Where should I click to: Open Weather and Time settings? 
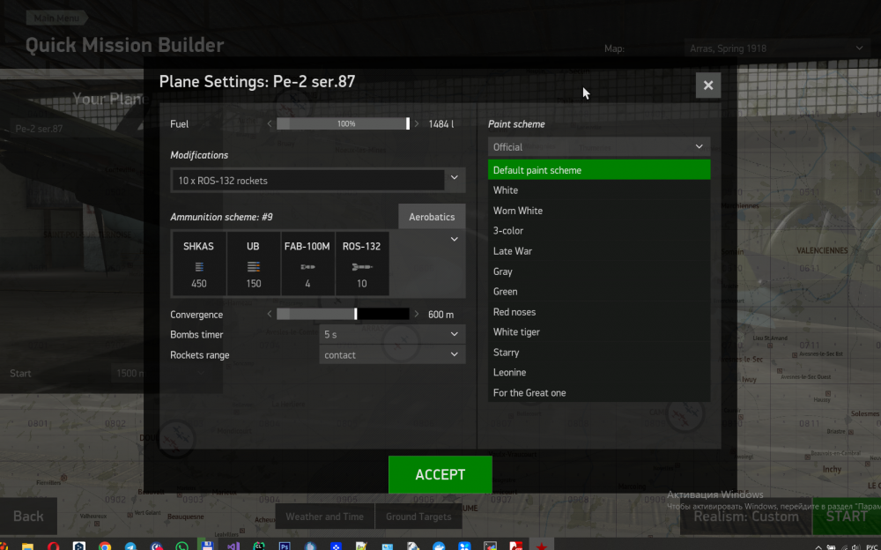pyautogui.click(x=325, y=517)
